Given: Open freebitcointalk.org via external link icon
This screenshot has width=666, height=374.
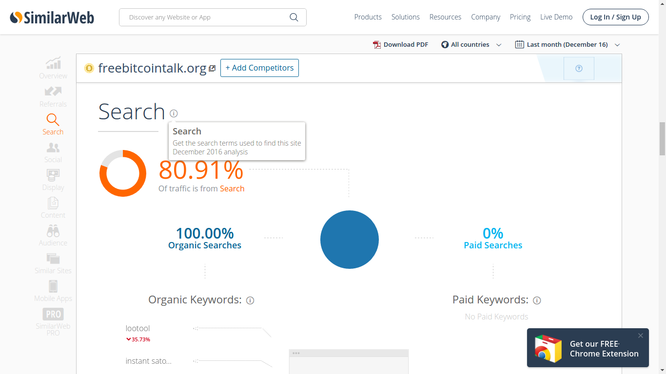Looking at the screenshot, I should 212,69.
